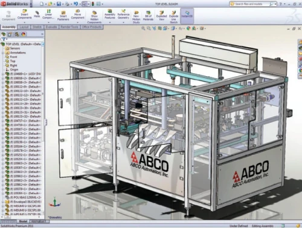Click the Zoom to Fit icon
This screenshot has height=228, width=302.
pos(143,28)
